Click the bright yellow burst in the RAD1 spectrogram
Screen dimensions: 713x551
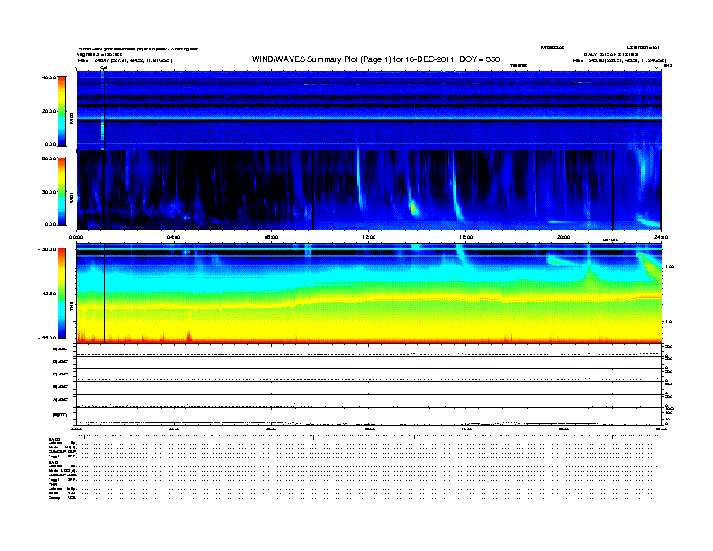point(413,209)
